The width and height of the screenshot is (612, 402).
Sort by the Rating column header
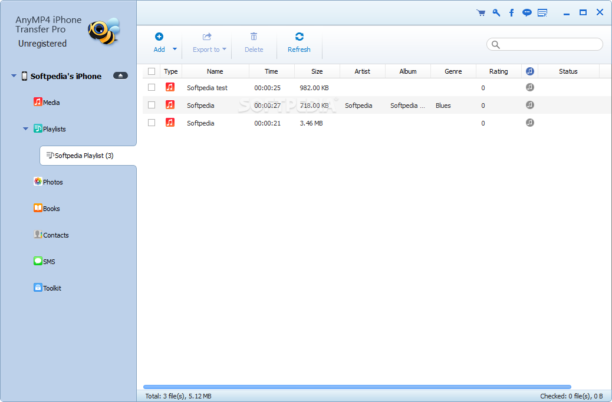(x=498, y=71)
